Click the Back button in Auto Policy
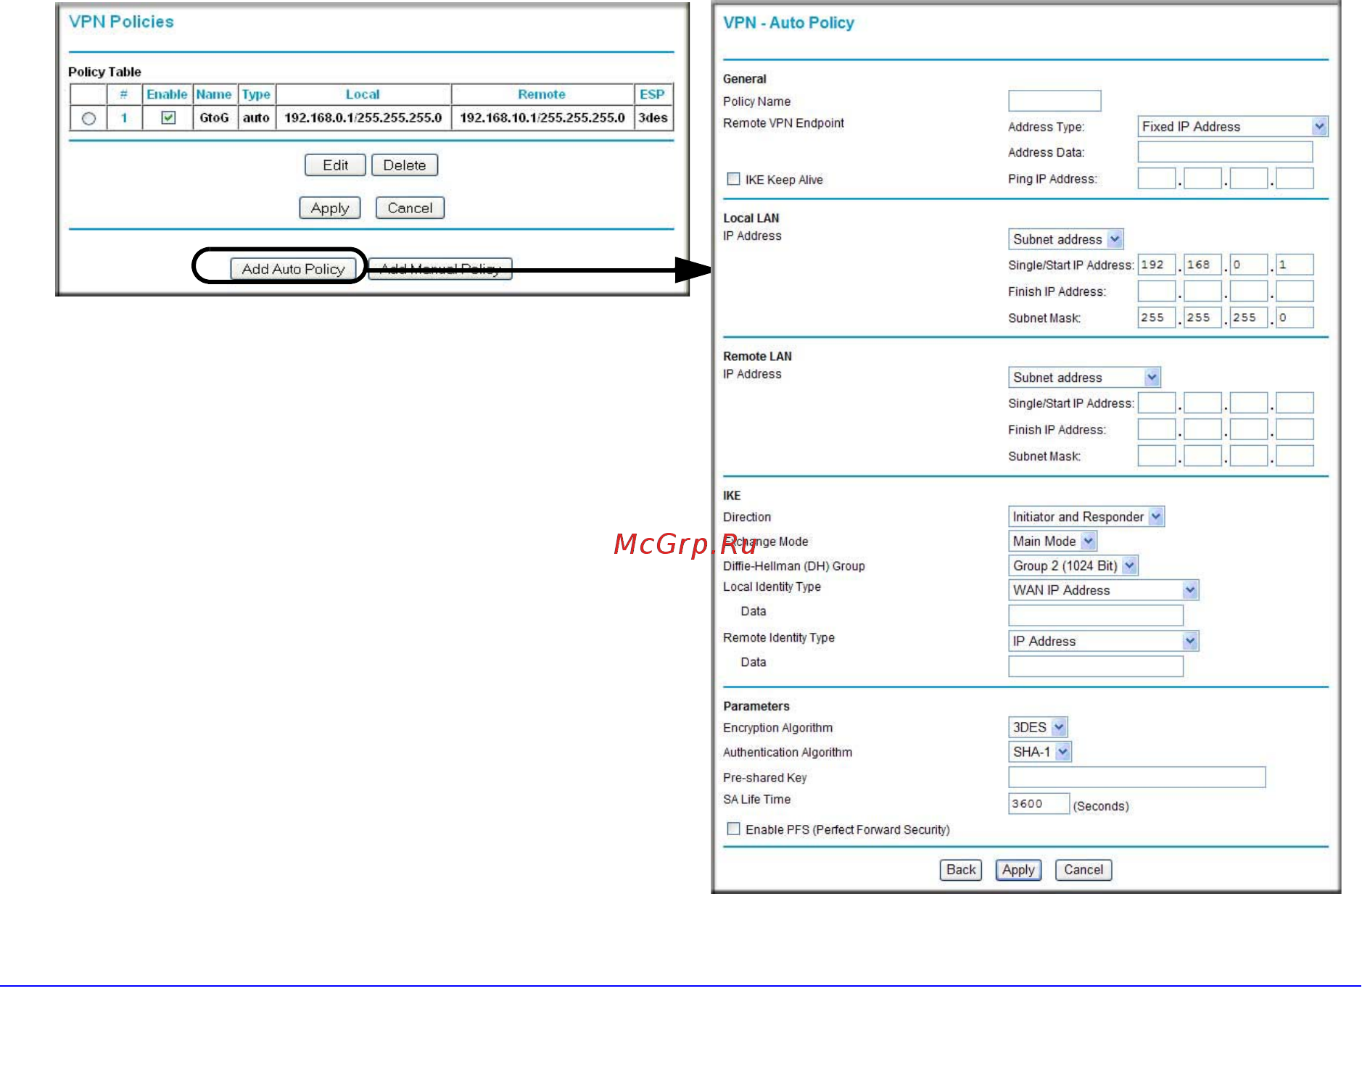This screenshot has width=1362, height=1086. pos(961,870)
